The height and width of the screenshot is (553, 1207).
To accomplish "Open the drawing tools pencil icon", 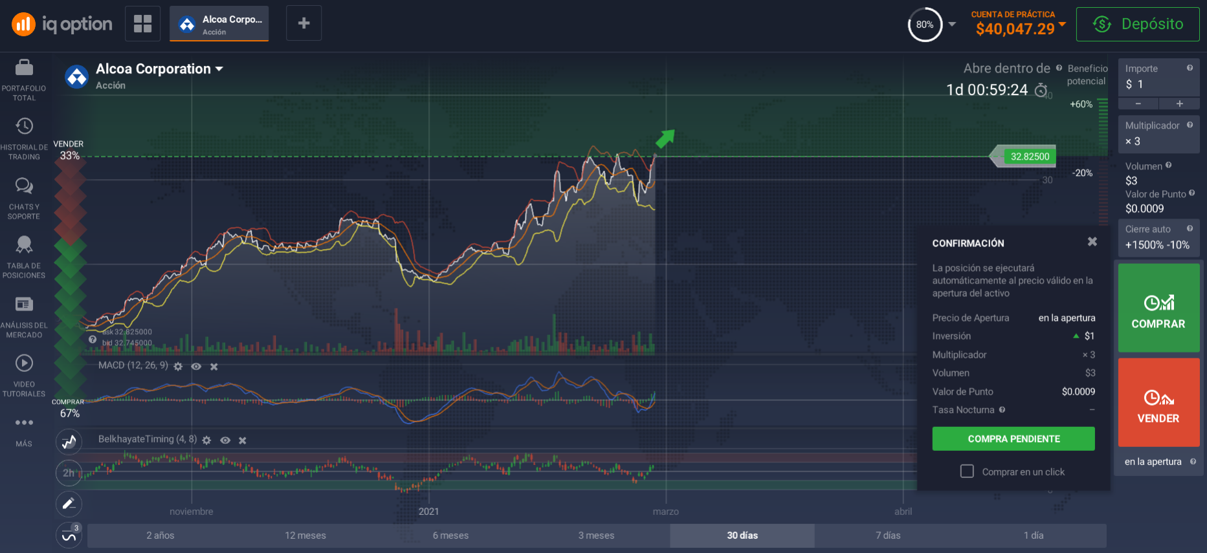I will (x=69, y=504).
